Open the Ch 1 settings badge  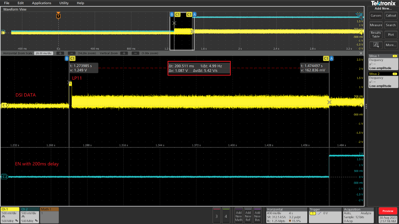coord(10,215)
